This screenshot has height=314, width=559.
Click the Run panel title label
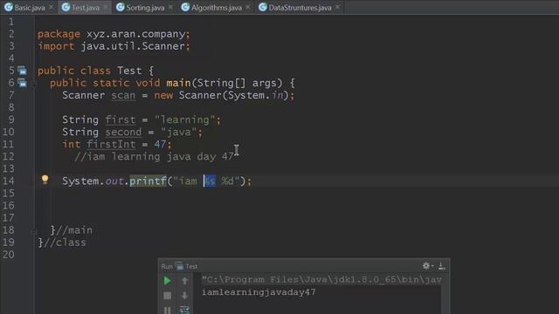pos(167,266)
